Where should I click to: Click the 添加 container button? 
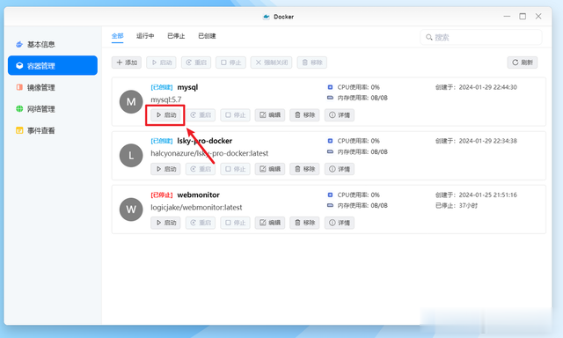click(x=127, y=62)
